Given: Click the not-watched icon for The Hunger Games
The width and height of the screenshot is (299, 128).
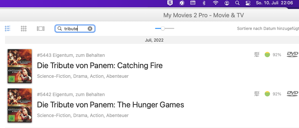Looking at the screenshot, I should coord(257,94).
